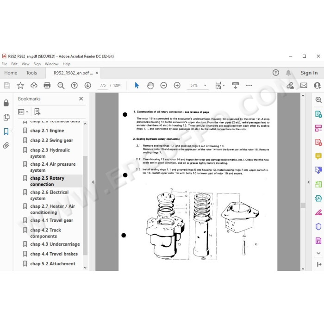
Task: Open the Fit page options icon
Action: click(218, 85)
